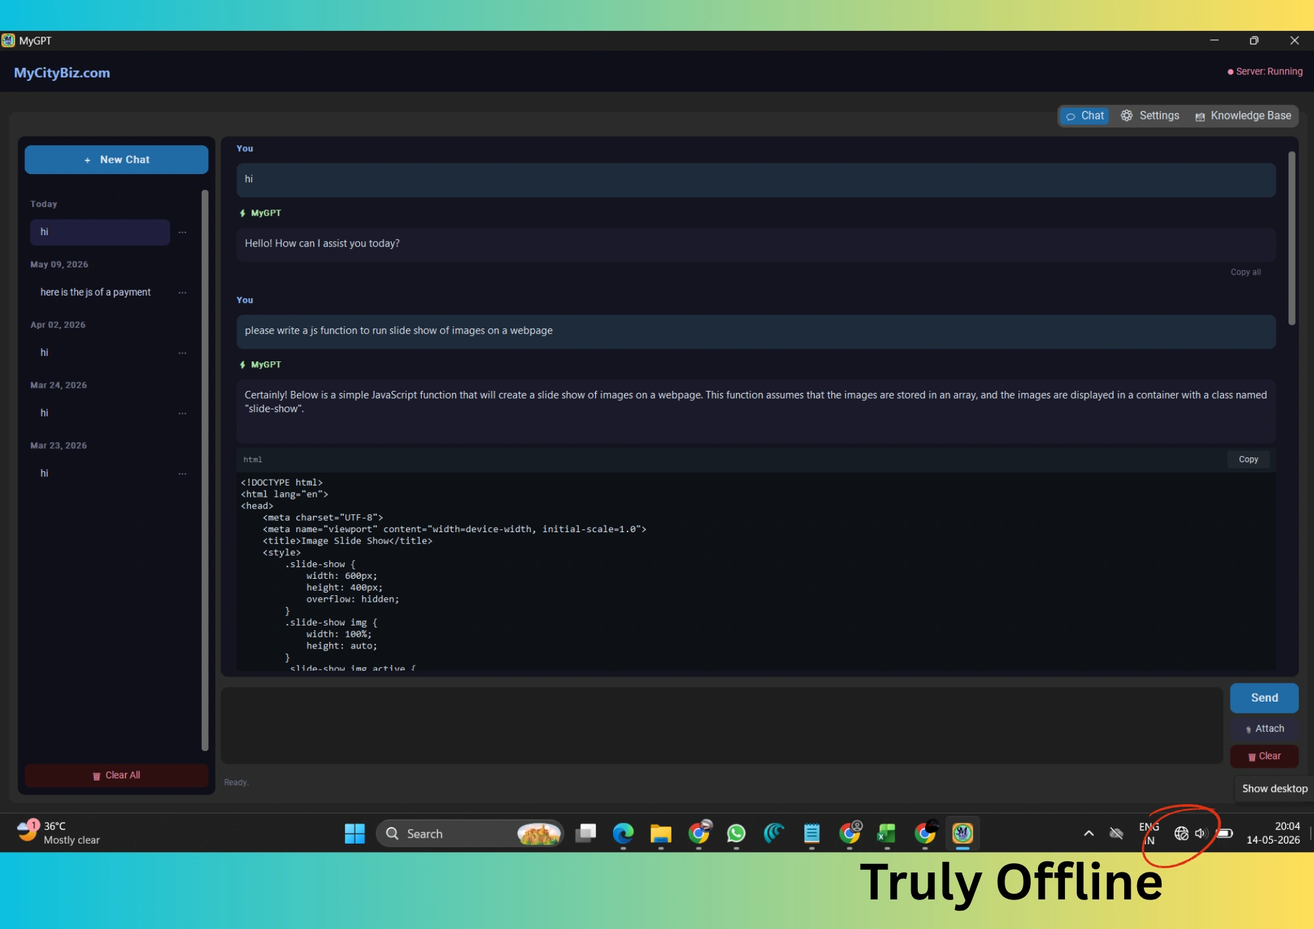1314x929 pixels.
Task: Open 'here is the js of a payment' chat
Action: tap(100, 292)
